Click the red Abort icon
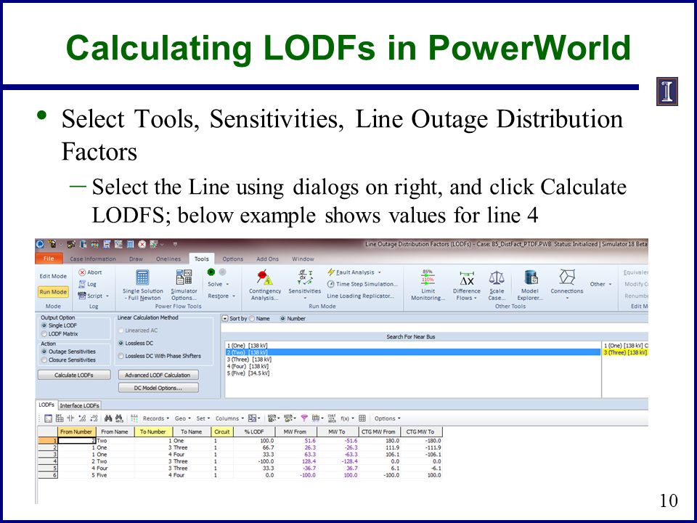697x523 pixels. 82,272
